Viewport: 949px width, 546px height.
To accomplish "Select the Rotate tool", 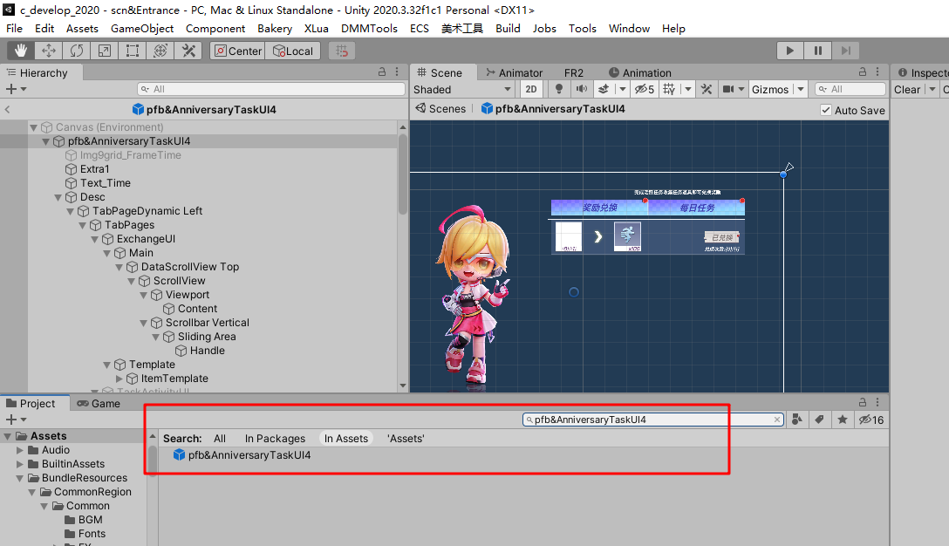I will click(x=76, y=51).
